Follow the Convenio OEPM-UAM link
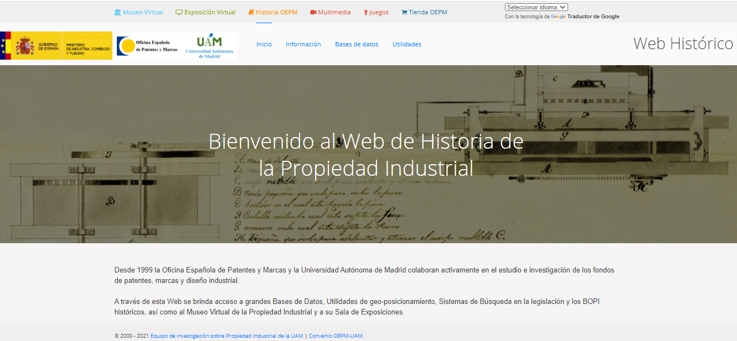 coord(336,335)
